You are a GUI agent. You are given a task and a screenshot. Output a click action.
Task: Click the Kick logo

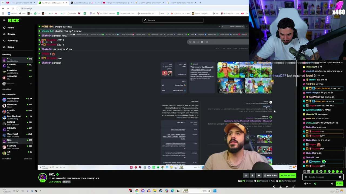pyautogui.click(x=15, y=20)
